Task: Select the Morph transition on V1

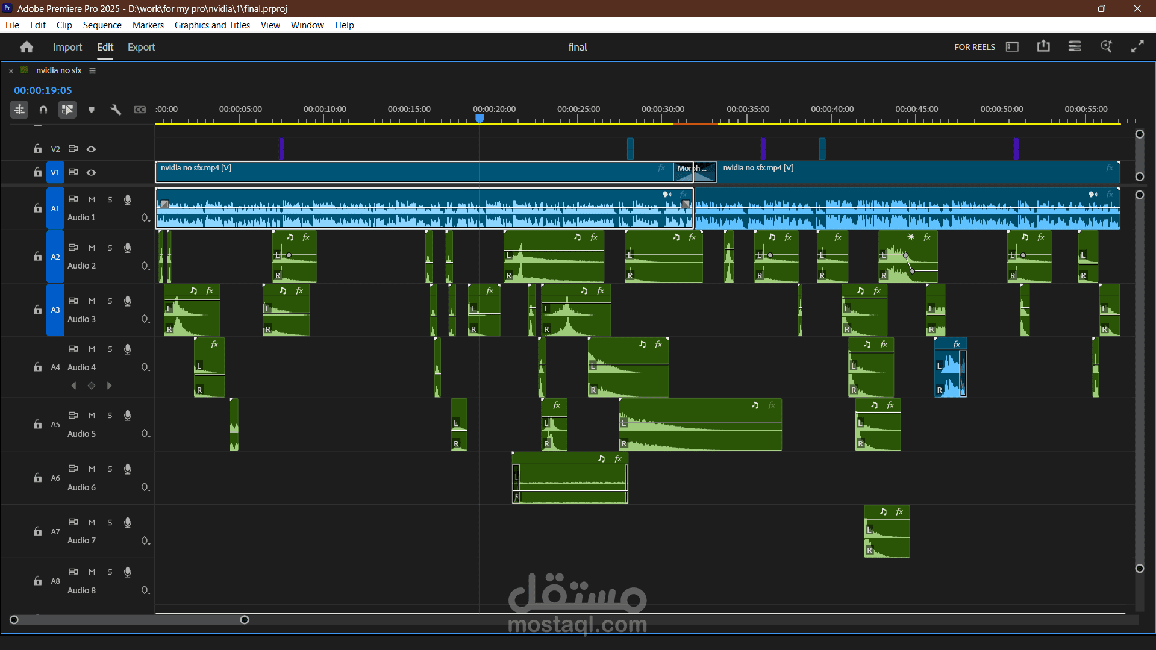Action: pos(695,172)
